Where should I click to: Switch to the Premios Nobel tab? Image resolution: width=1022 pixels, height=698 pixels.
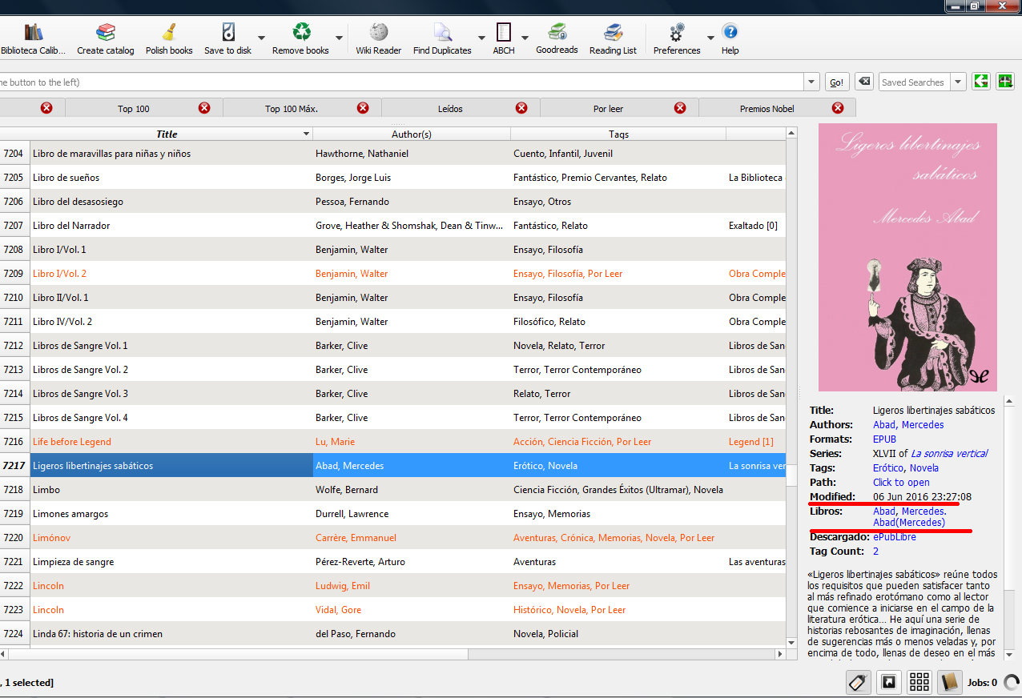766,109
